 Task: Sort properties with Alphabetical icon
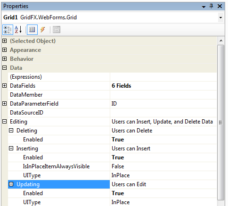(18, 30)
